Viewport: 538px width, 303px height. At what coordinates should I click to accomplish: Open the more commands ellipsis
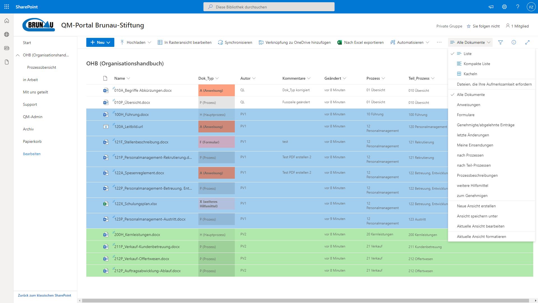(439, 42)
